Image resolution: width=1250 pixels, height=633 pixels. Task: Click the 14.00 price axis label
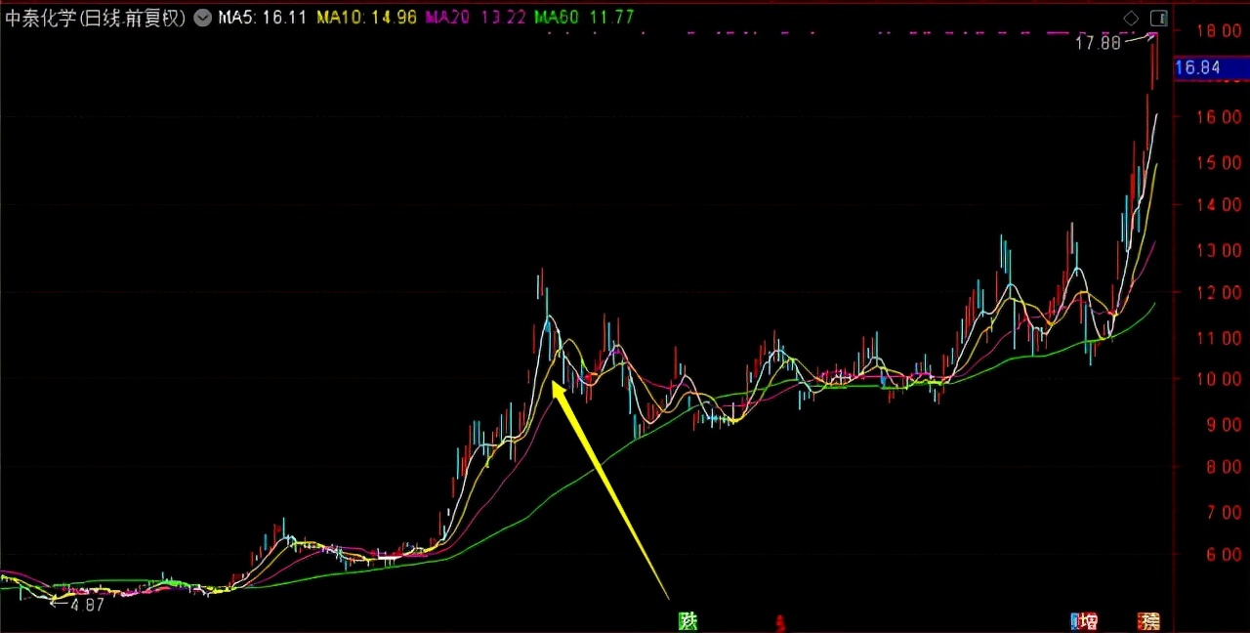click(x=1219, y=205)
